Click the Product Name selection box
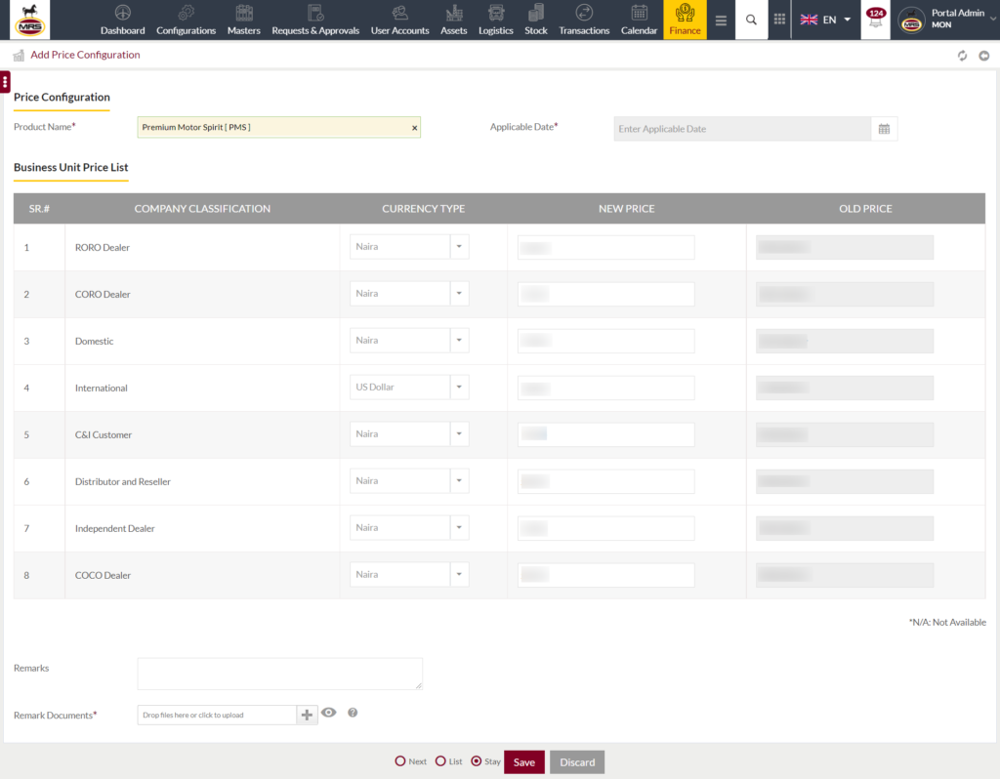The width and height of the screenshot is (1000, 779). coord(278,128)
